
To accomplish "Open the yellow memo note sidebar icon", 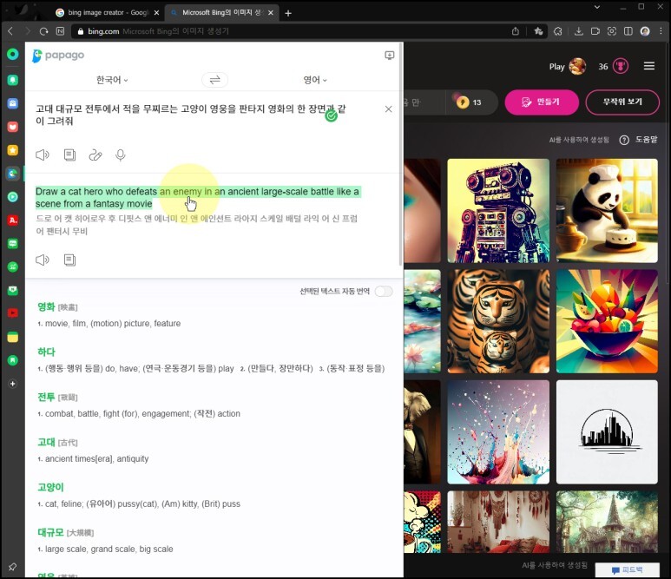I will [13, 337].
